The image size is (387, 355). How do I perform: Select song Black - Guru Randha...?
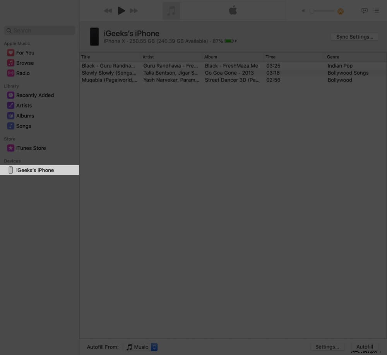[x=108, y=66]
